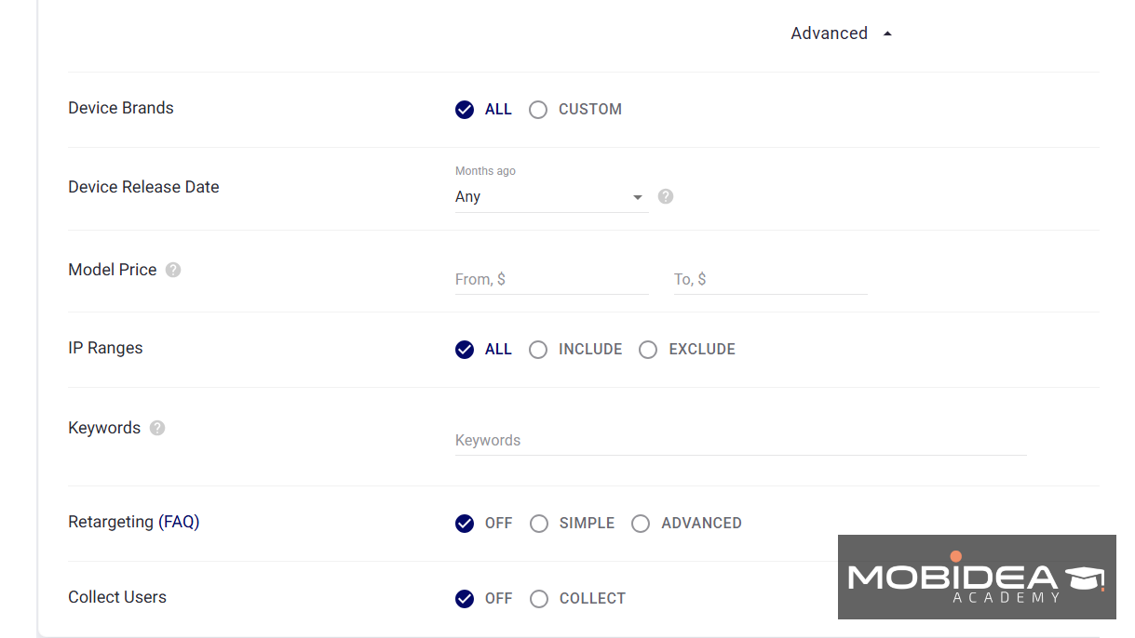This screenshot has width=1135, height=638.
Task: Select CUSTOM for Device Brands
Action: [538, 110]
